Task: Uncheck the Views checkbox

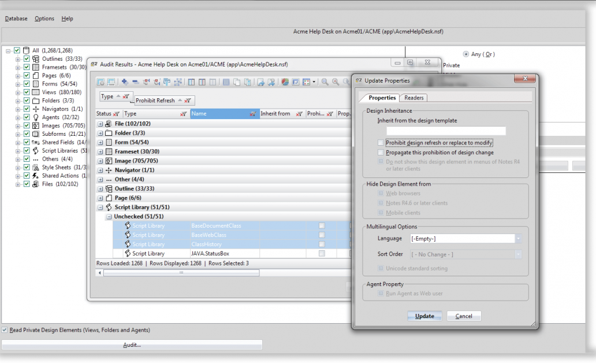Action: point(27,92)
